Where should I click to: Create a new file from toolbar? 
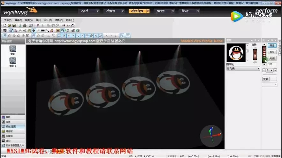[5, 25]
